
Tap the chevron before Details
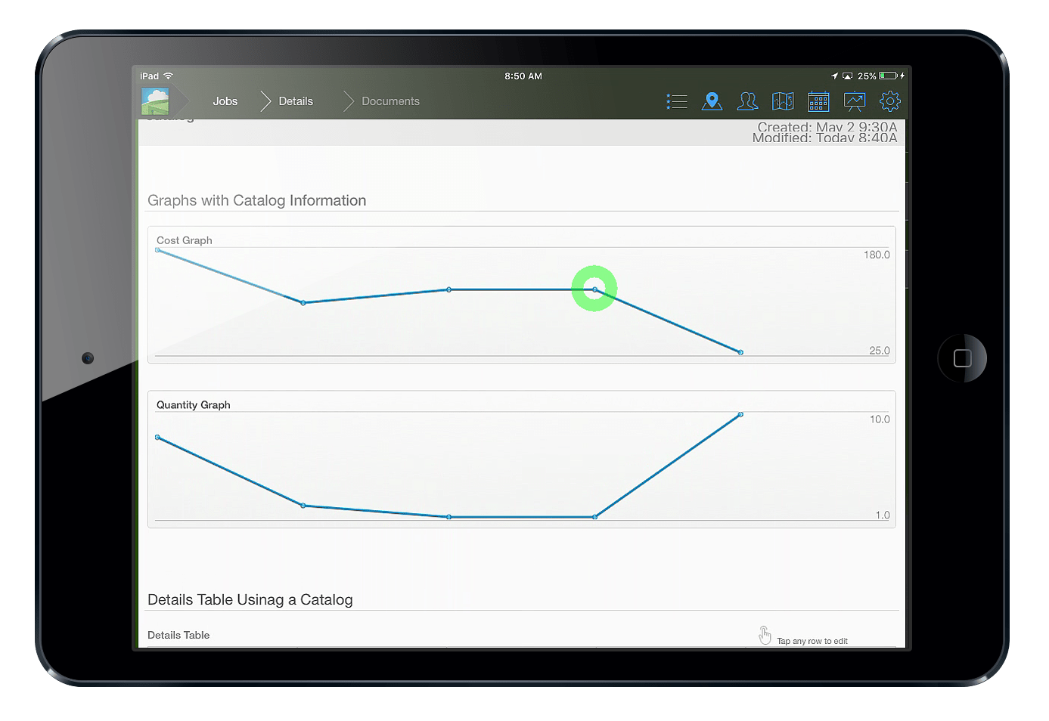pos(265,101)
